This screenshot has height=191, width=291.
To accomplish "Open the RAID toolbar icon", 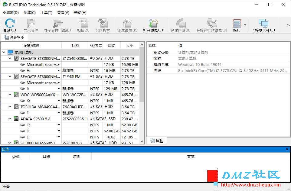I will (237, 25).
